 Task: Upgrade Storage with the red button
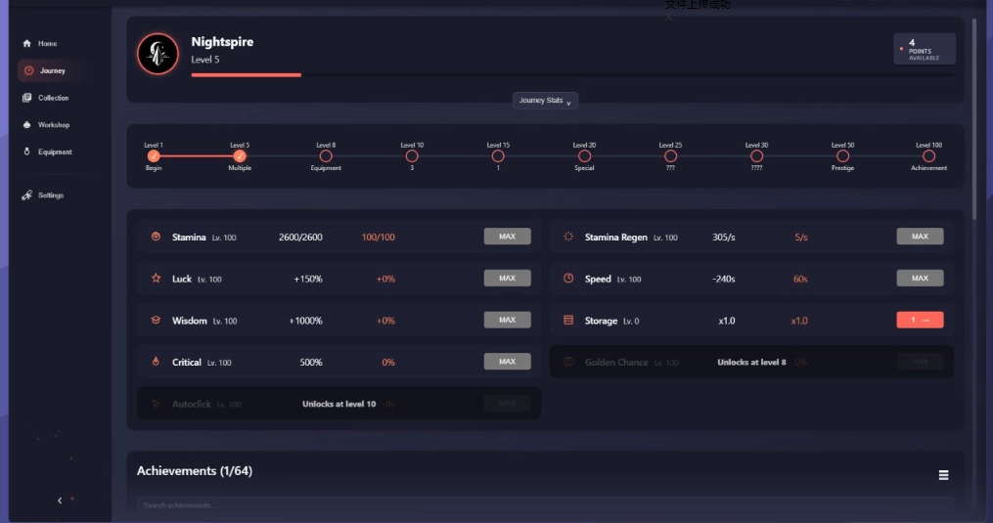pos(920,320)
